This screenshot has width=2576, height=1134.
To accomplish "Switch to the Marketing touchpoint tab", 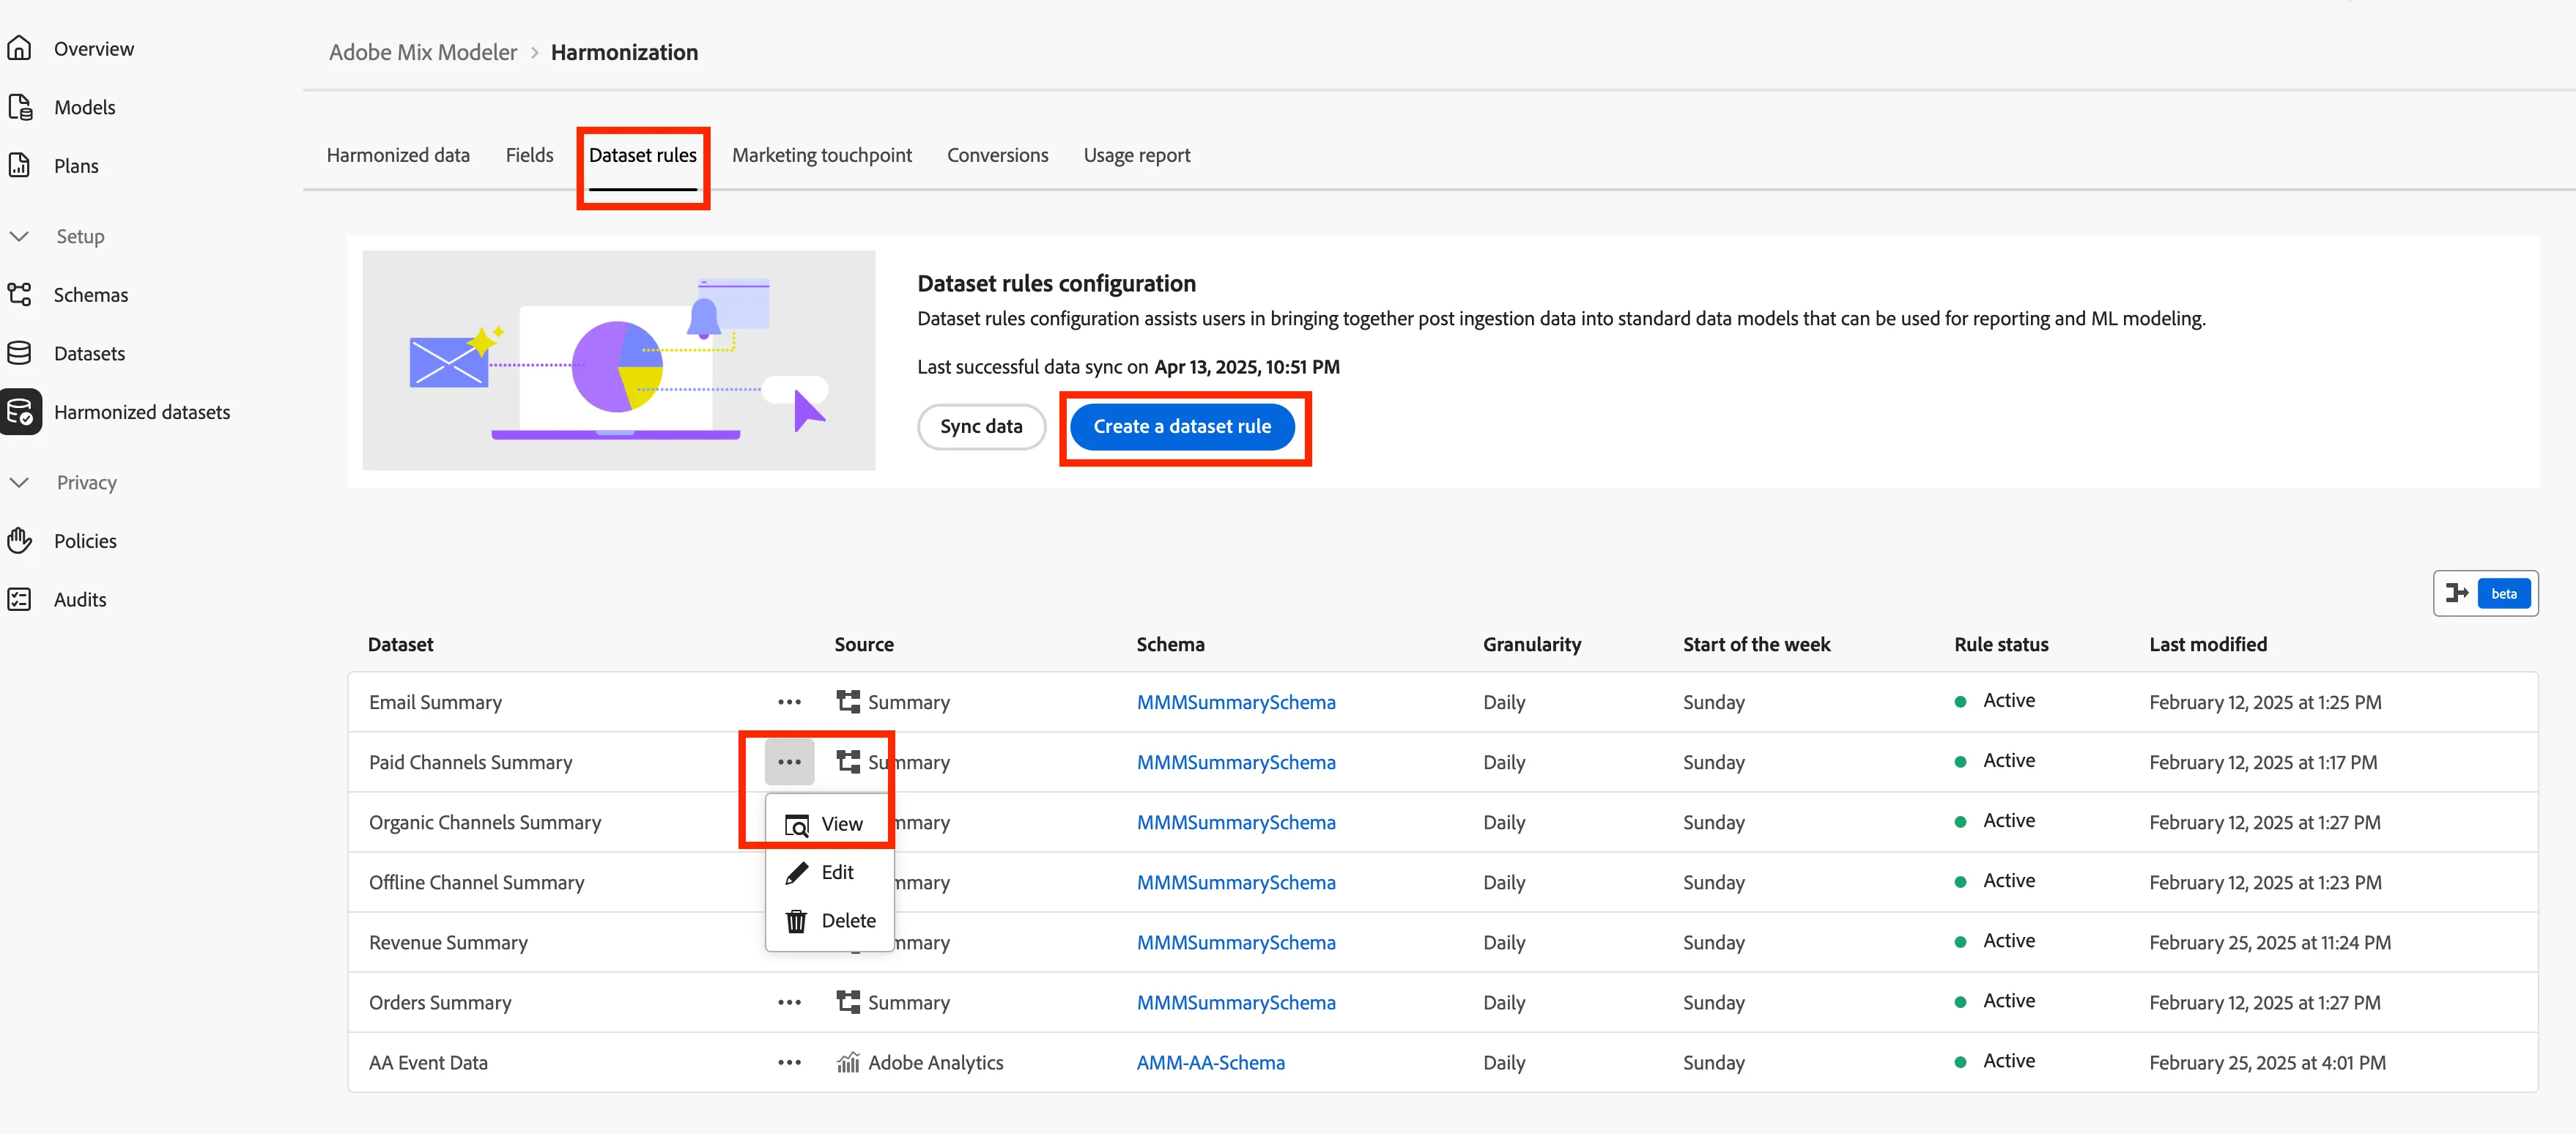I will 822,155.
